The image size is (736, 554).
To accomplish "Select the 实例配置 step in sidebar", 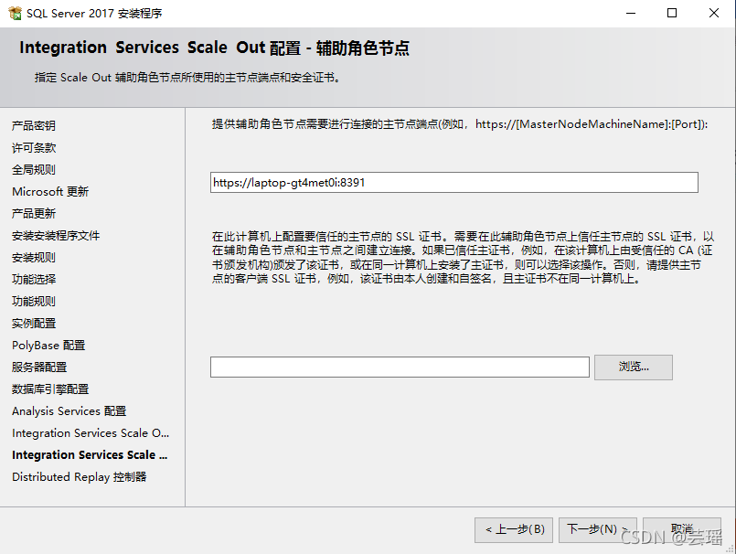I will 34,324.
